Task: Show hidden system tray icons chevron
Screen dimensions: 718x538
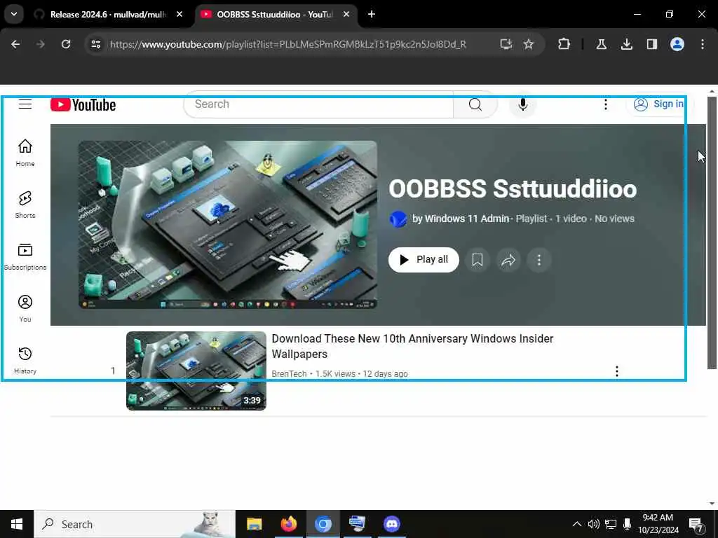Action: click(x=577, y=524)
